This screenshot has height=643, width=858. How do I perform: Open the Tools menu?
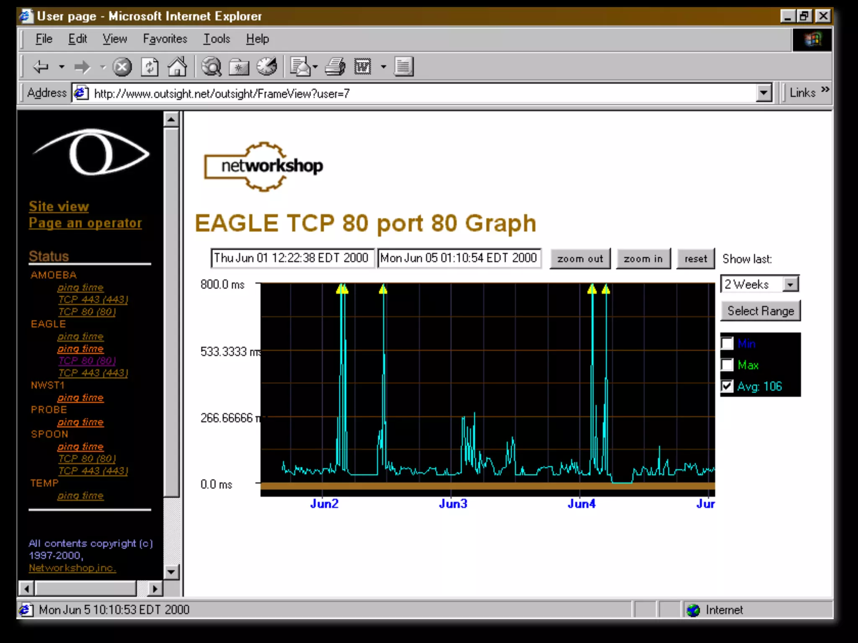[216, 39]
